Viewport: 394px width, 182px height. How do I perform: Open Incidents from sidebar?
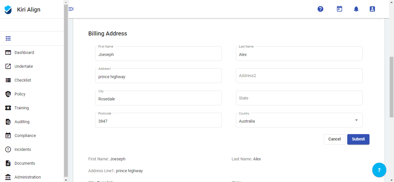32,149
